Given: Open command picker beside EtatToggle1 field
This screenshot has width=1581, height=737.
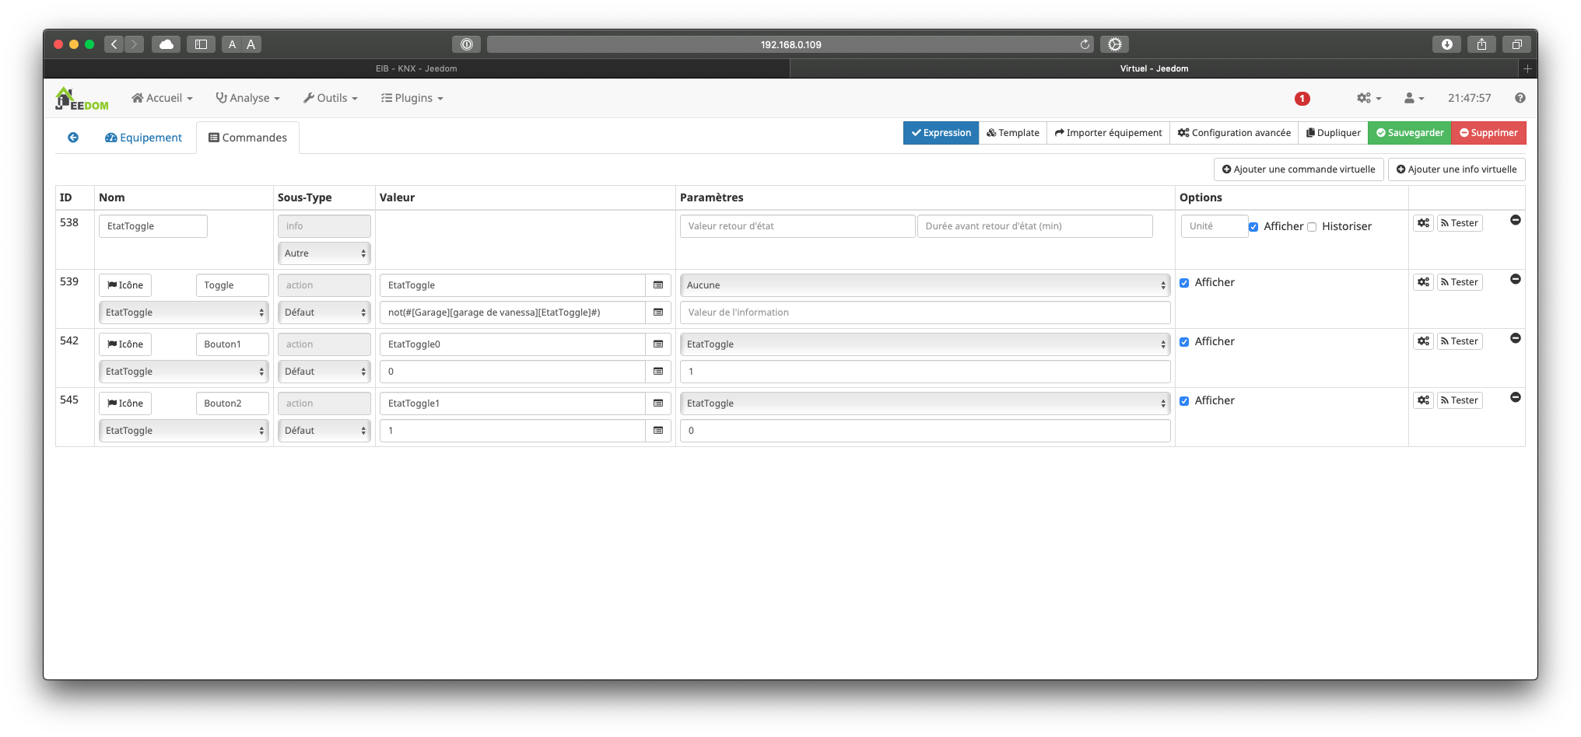Looking at the screenshot, I should [x=658, y=403].
